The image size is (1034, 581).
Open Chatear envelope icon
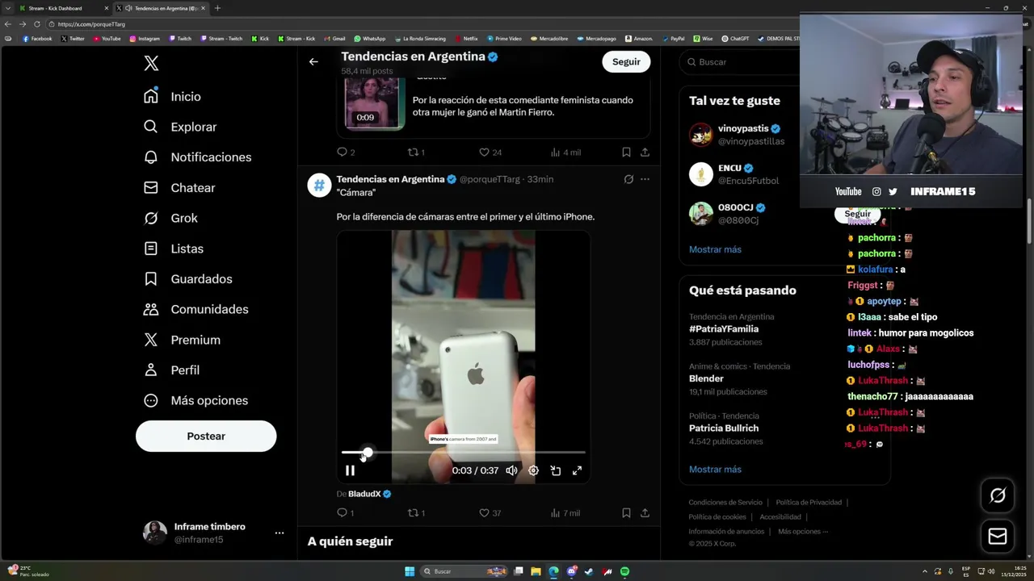pos(151,187)
